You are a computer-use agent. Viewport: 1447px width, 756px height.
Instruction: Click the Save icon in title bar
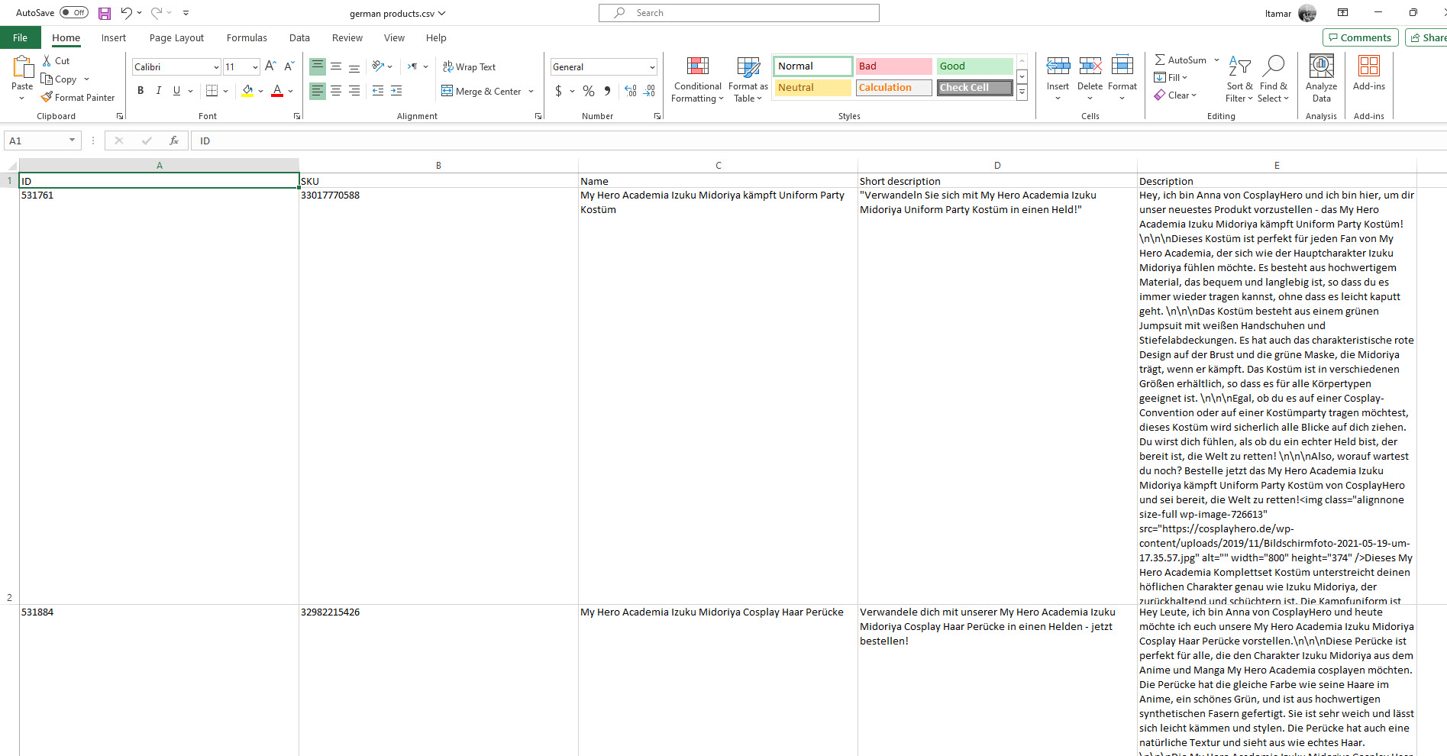coord(105,13)
